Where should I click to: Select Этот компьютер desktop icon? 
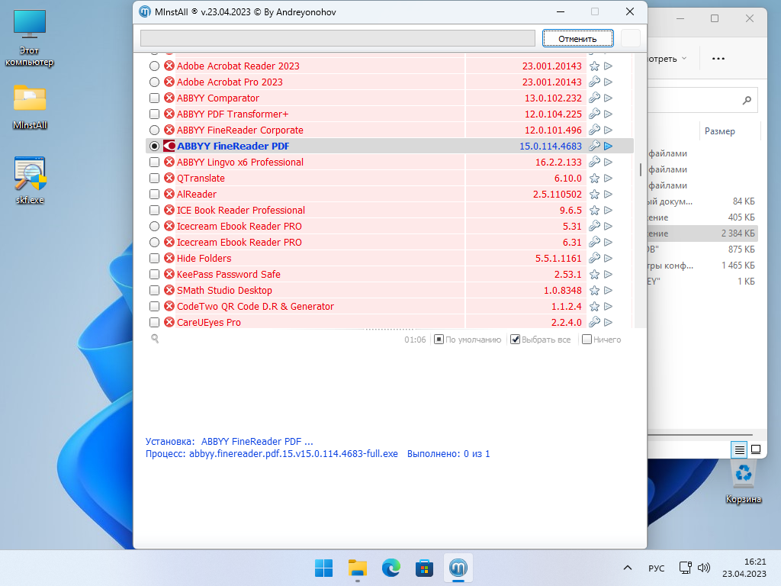point(30,38)
